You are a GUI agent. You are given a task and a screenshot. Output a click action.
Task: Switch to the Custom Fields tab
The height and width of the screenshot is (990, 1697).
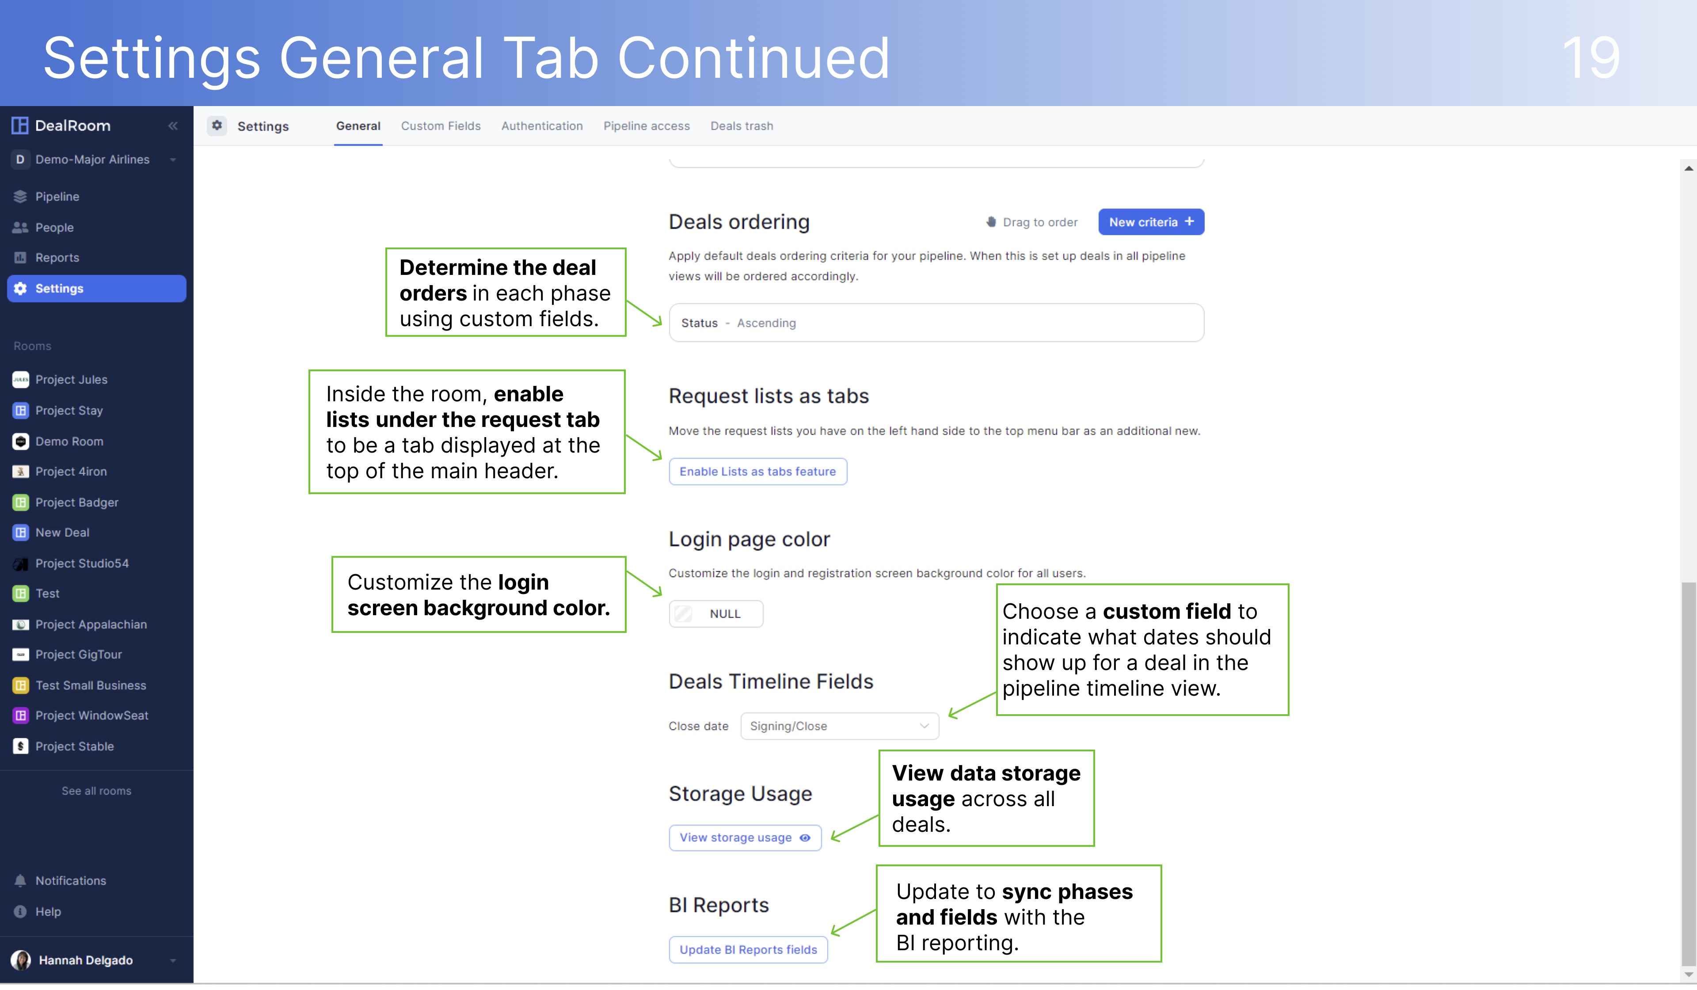(x=441, y=126)
